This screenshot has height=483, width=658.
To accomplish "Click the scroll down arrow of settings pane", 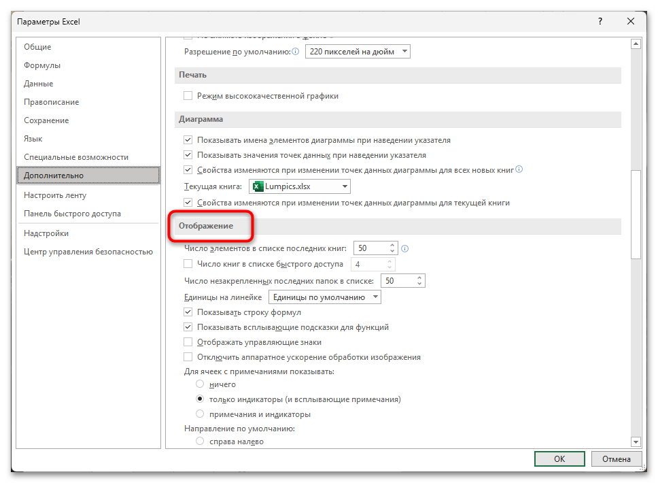I will click(636, 441).
